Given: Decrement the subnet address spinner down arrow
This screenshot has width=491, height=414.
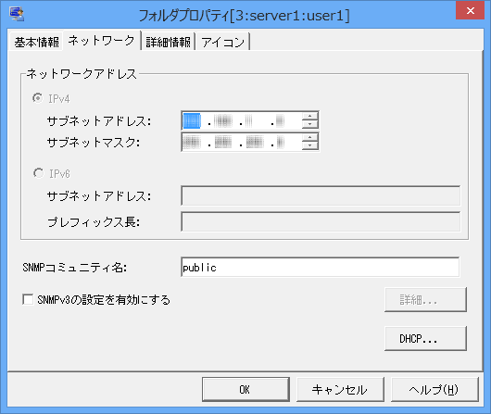Looking at the screenshot, I should [x=310, y=124].
